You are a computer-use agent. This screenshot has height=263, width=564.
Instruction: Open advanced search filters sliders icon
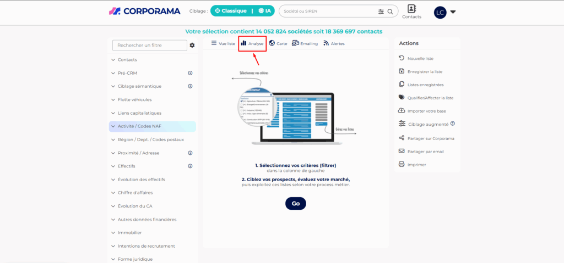coord(381,12)
